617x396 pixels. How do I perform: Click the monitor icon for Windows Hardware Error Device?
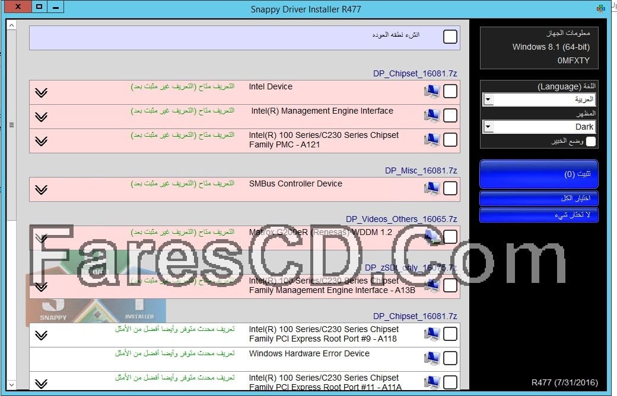(x=432, y=358)
